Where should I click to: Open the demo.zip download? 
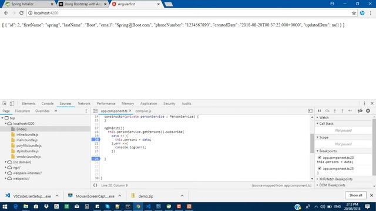(146, 196)
